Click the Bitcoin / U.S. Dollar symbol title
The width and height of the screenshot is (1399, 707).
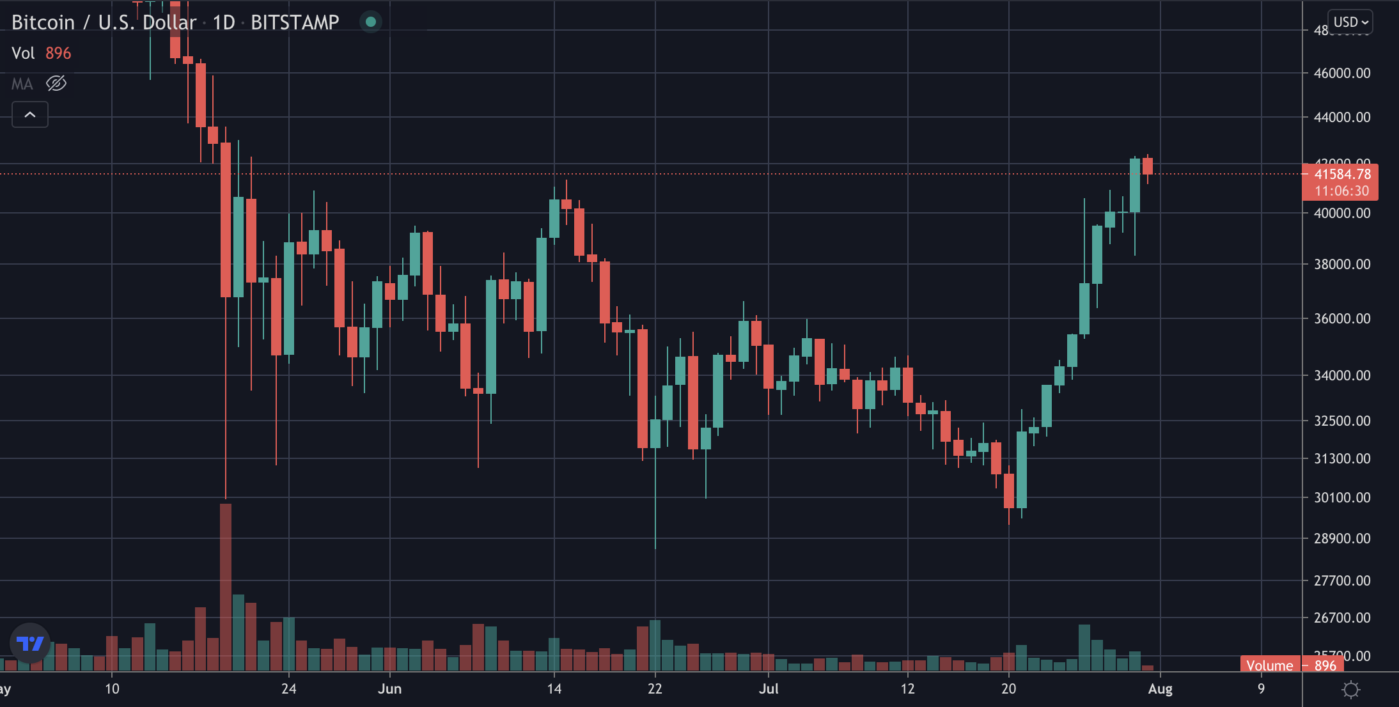tap(104, 22)
